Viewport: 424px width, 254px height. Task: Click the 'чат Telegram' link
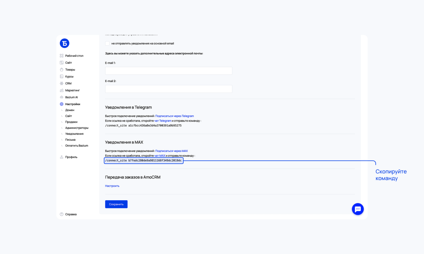pos(163,121)
